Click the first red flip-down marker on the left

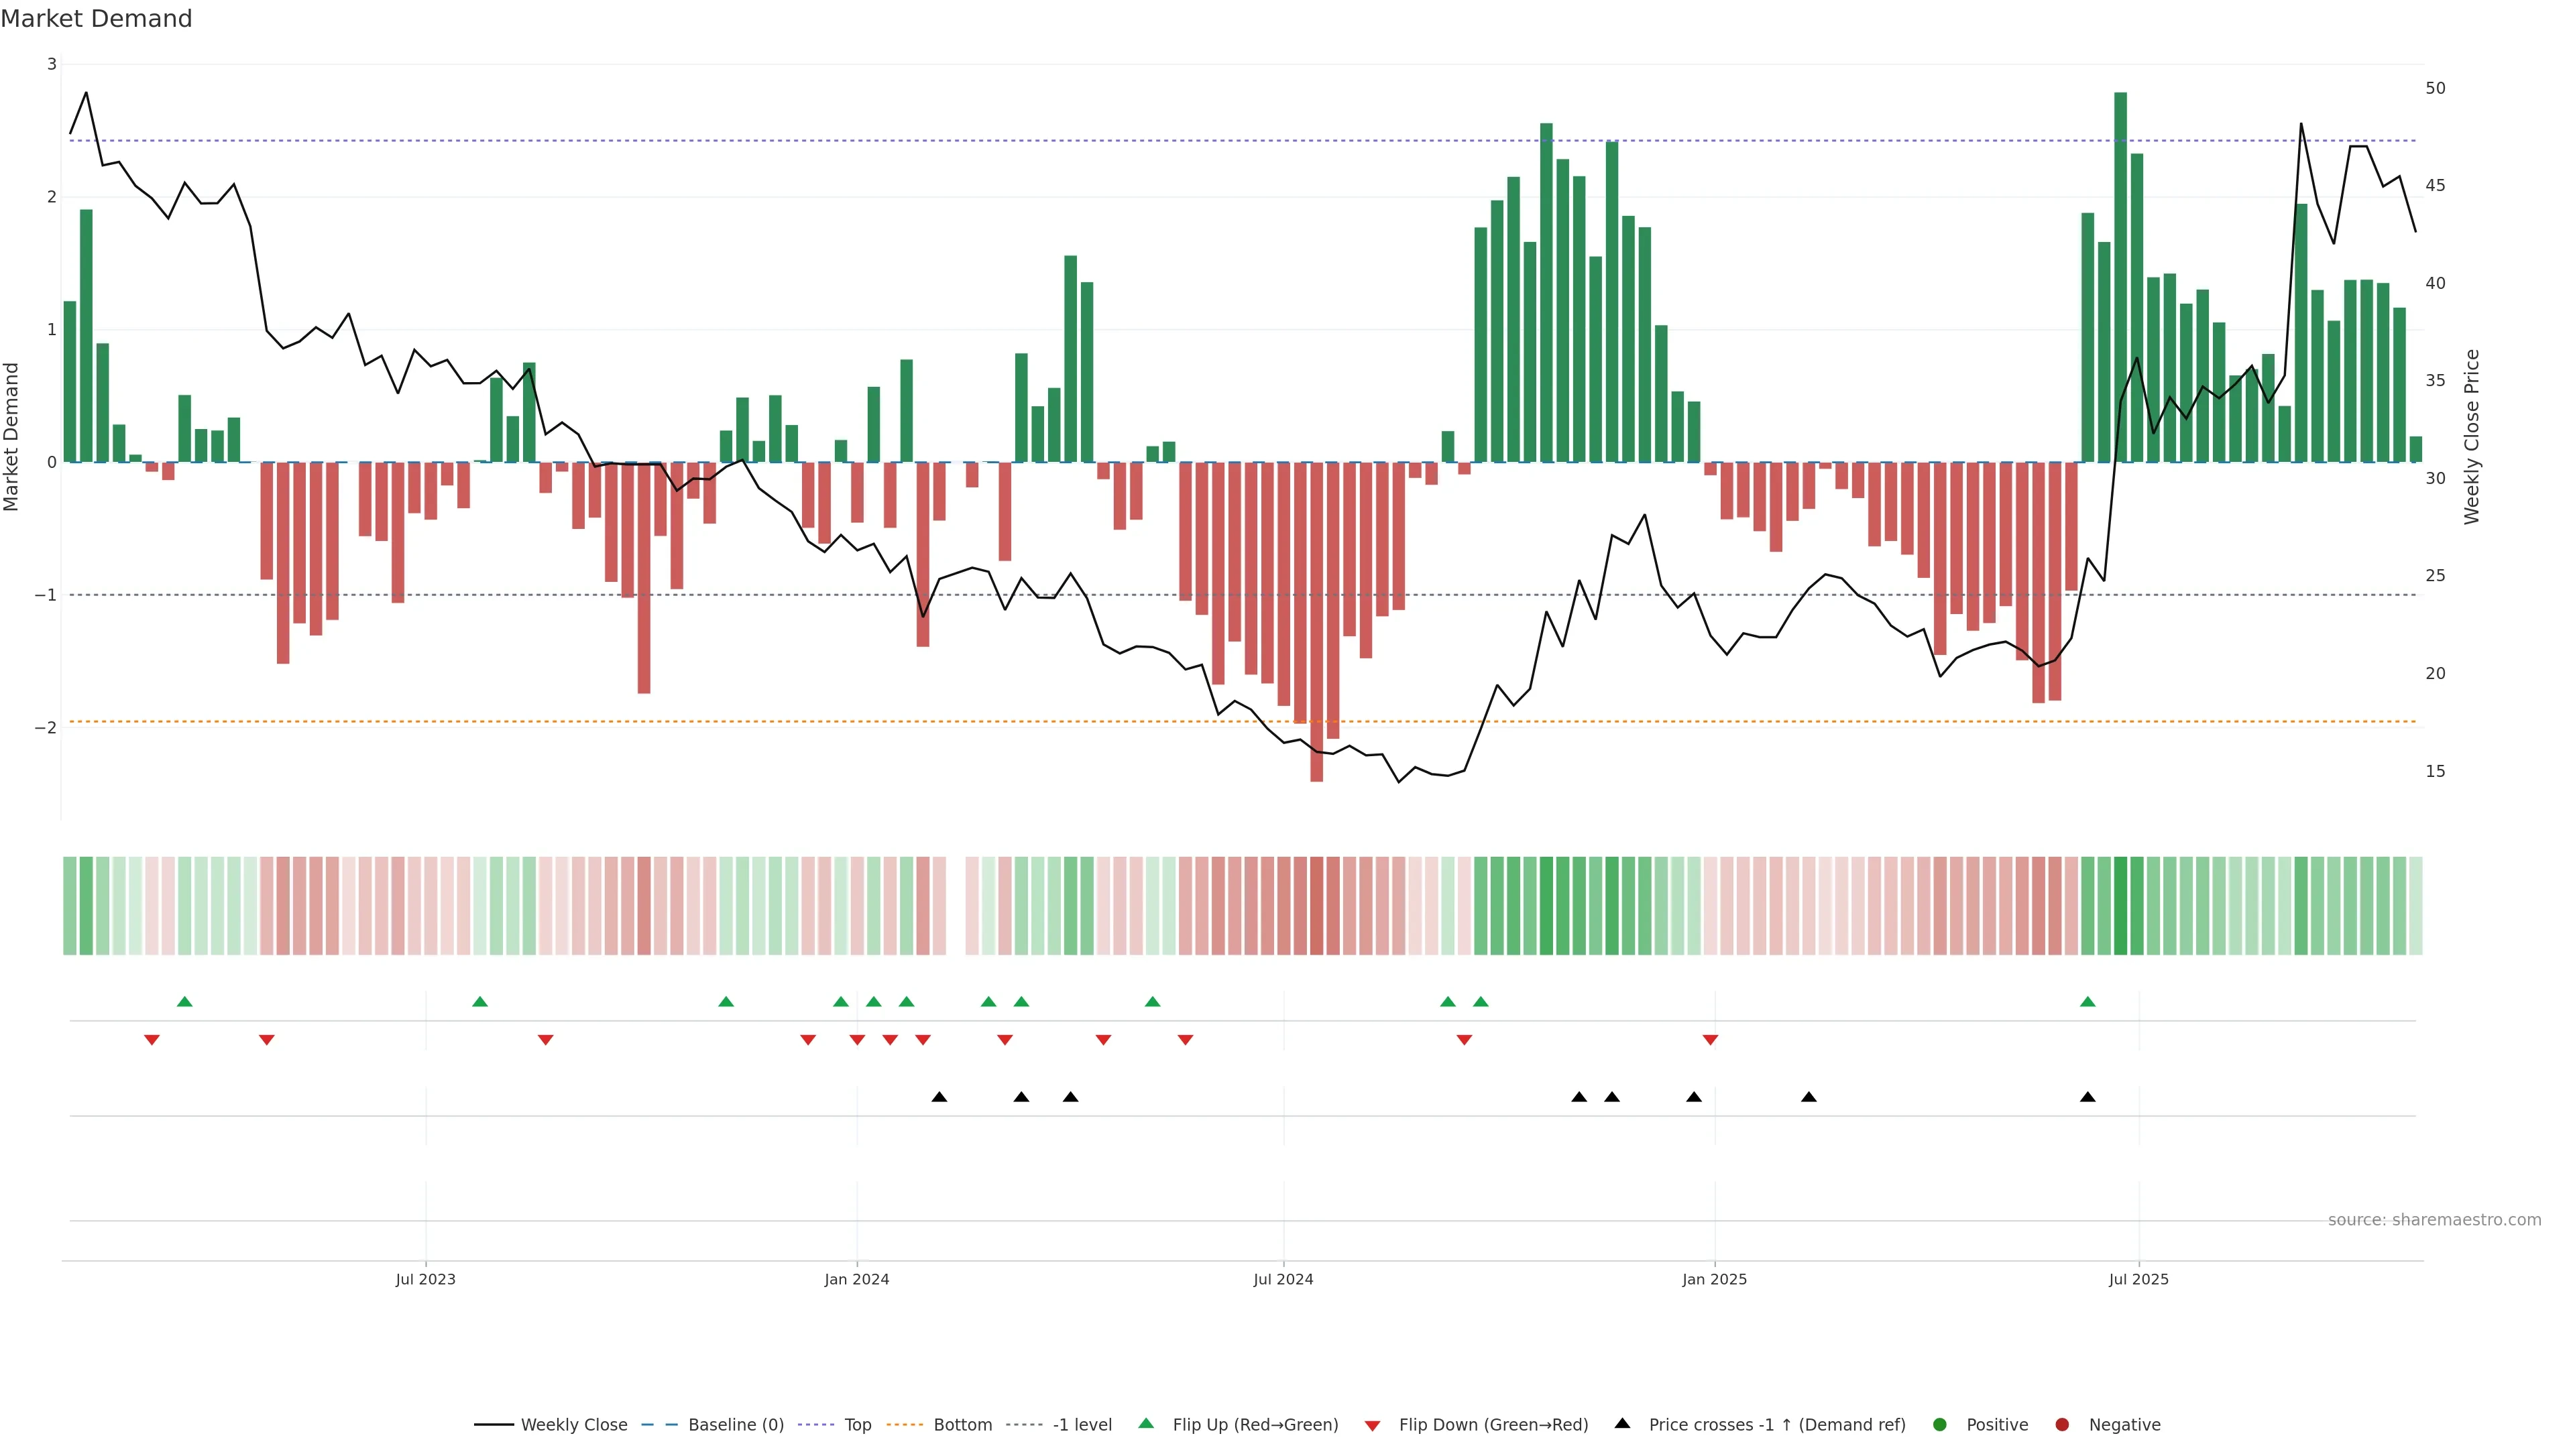click(152, 1040)
